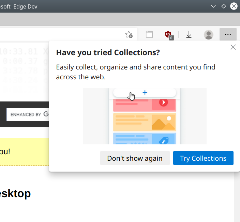The width and height of the screenshot is (240, 222).
Task: Click the "Easily collect, organize and share" description text
Action: pyautogui.click(x=136, y=72)
